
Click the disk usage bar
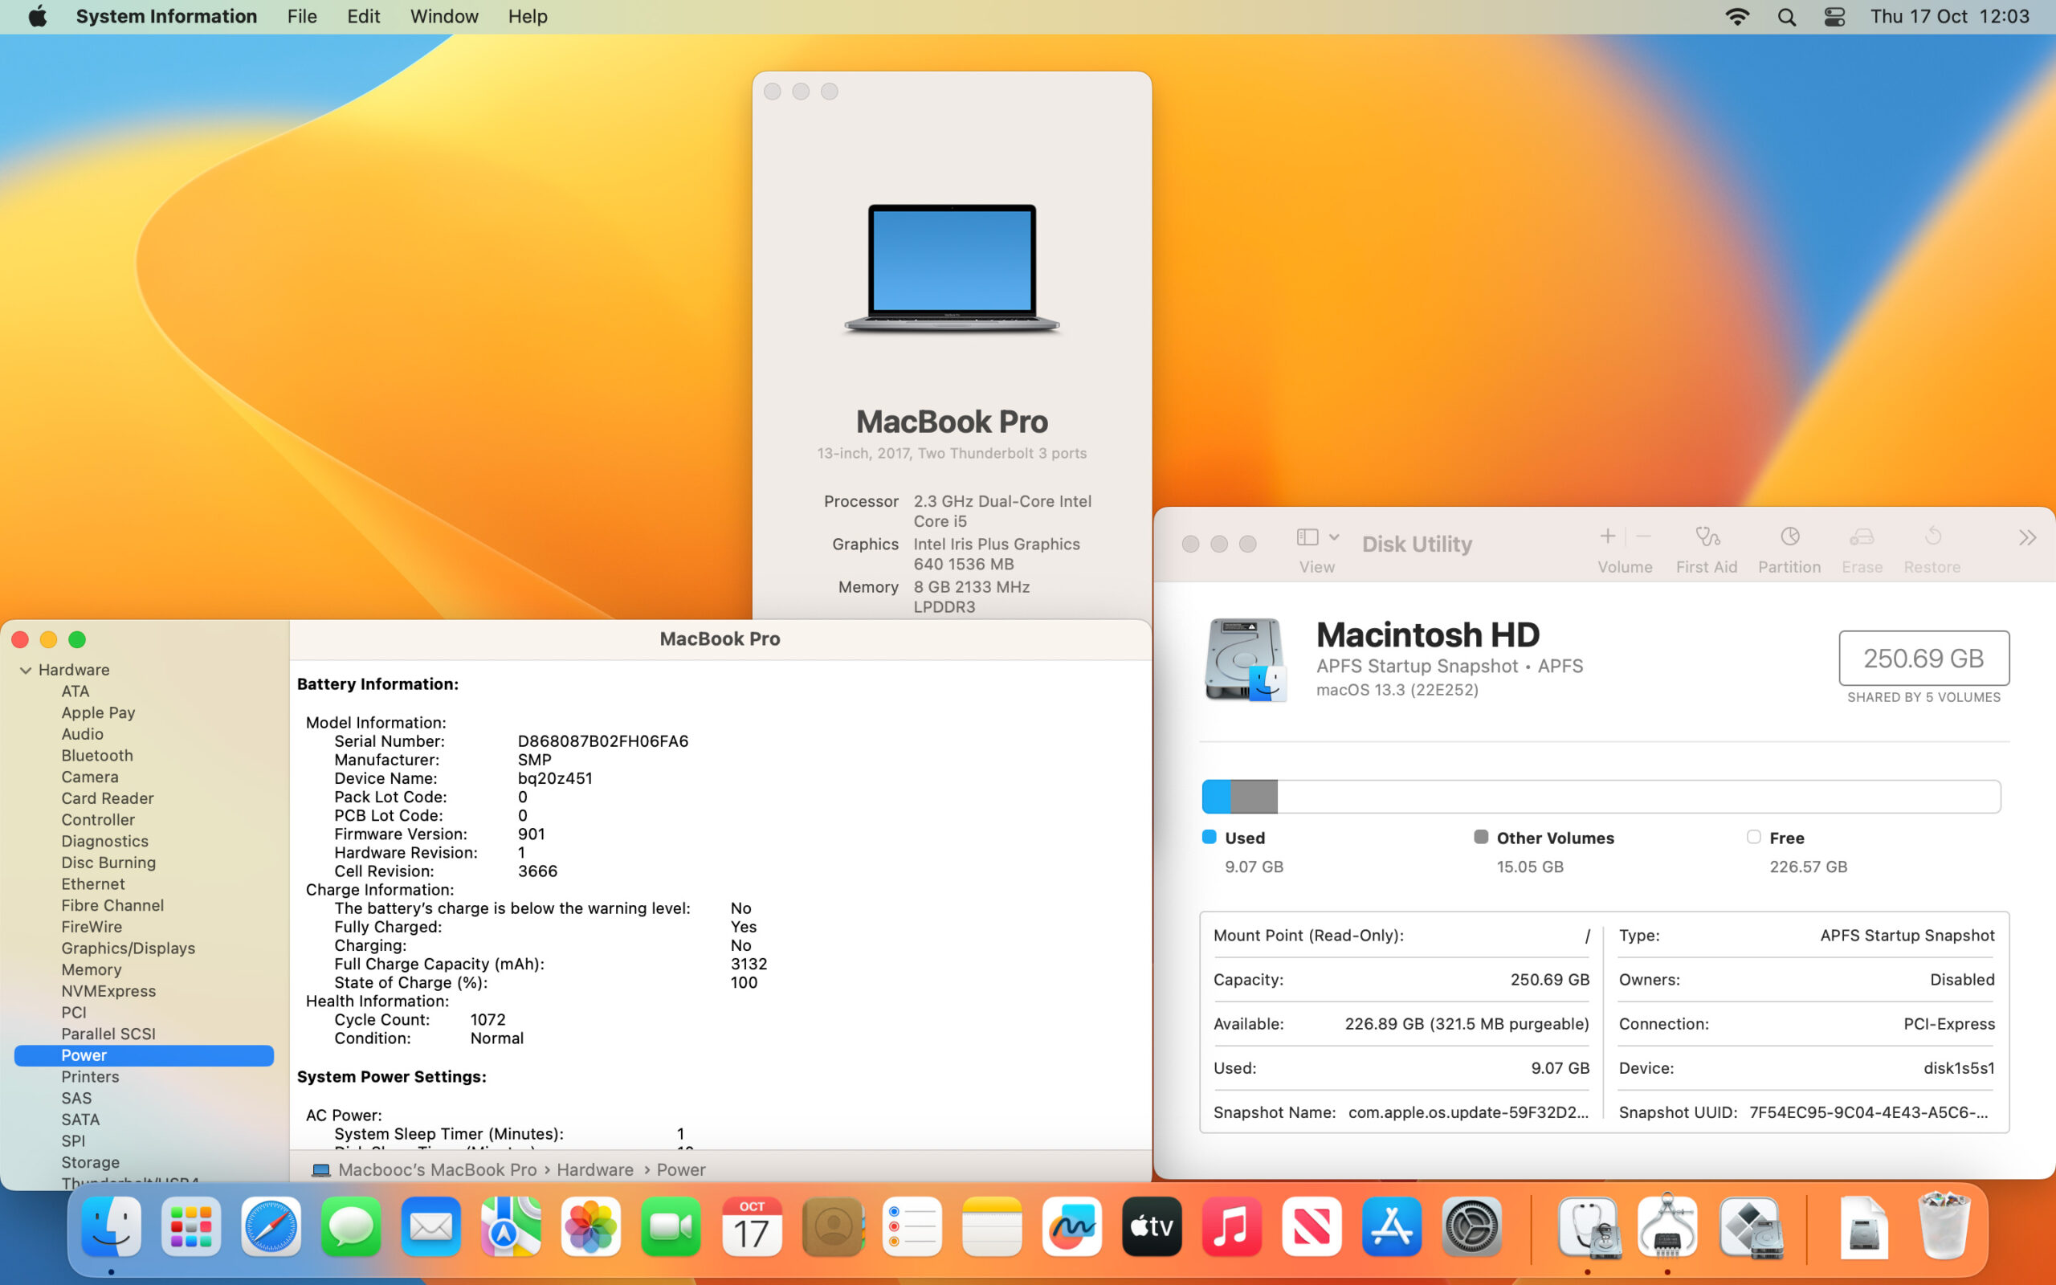pos(1601,797)
